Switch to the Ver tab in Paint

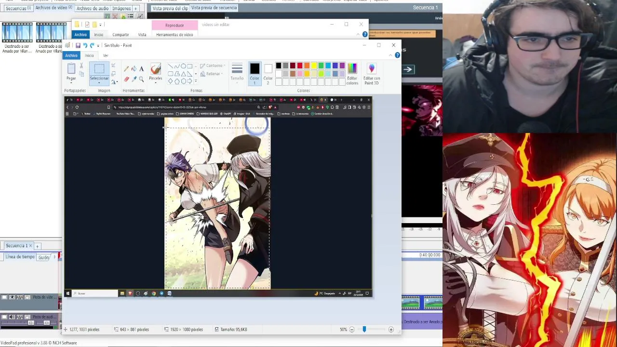106,55
